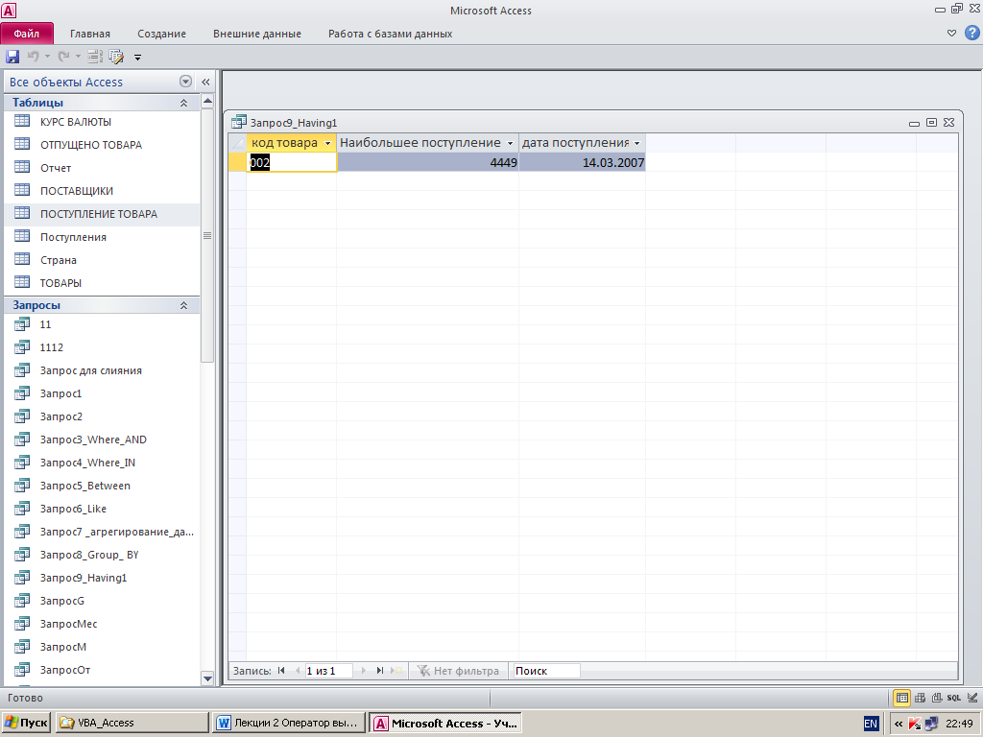Open the Customize Quick Access Toolbar arrow
Image resolution: width=983 pixels, height=737 pixels.
[x=138, y=58]
